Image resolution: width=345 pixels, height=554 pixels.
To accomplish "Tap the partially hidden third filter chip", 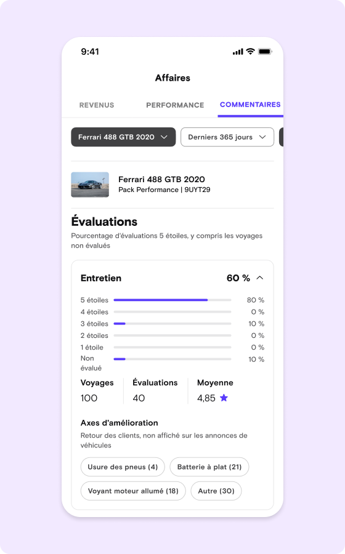I will 282,137.
